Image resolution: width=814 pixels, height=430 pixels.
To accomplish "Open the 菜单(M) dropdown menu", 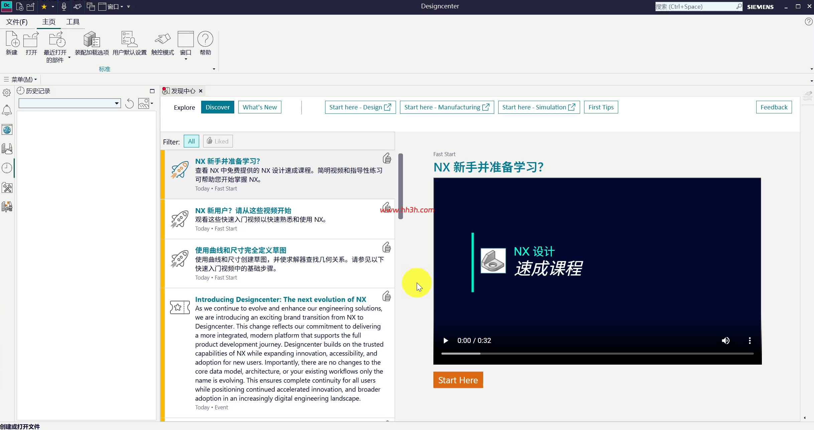I will (x=21, y=79).
